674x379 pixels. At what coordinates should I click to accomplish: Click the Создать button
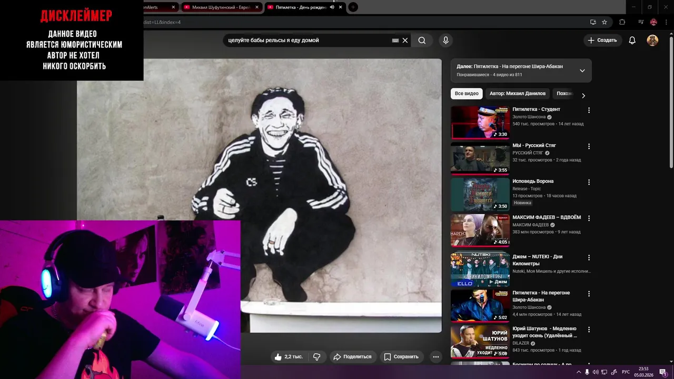pos(602,41)
